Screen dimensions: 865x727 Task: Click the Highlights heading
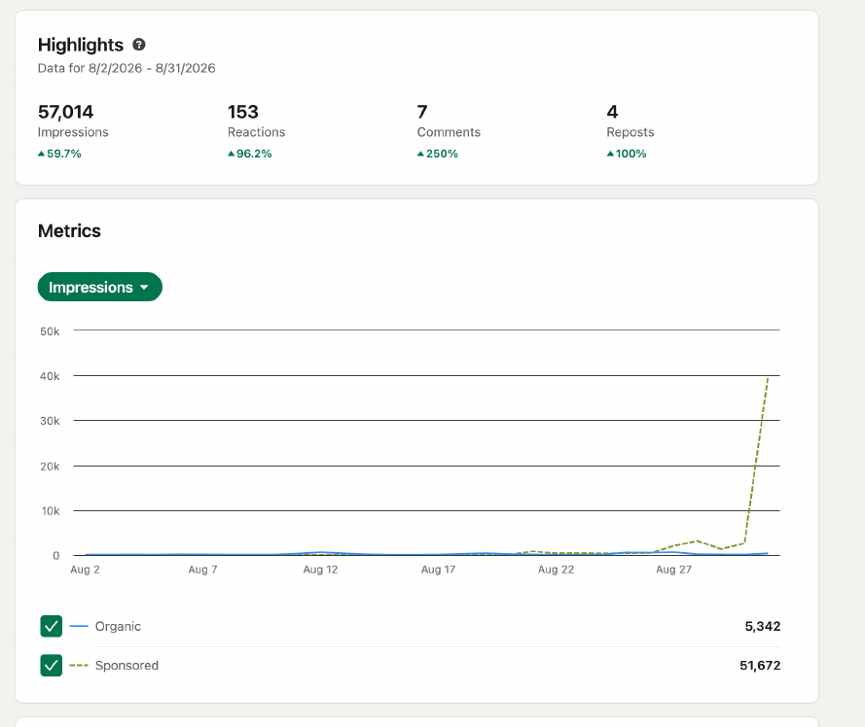(81, 45)
